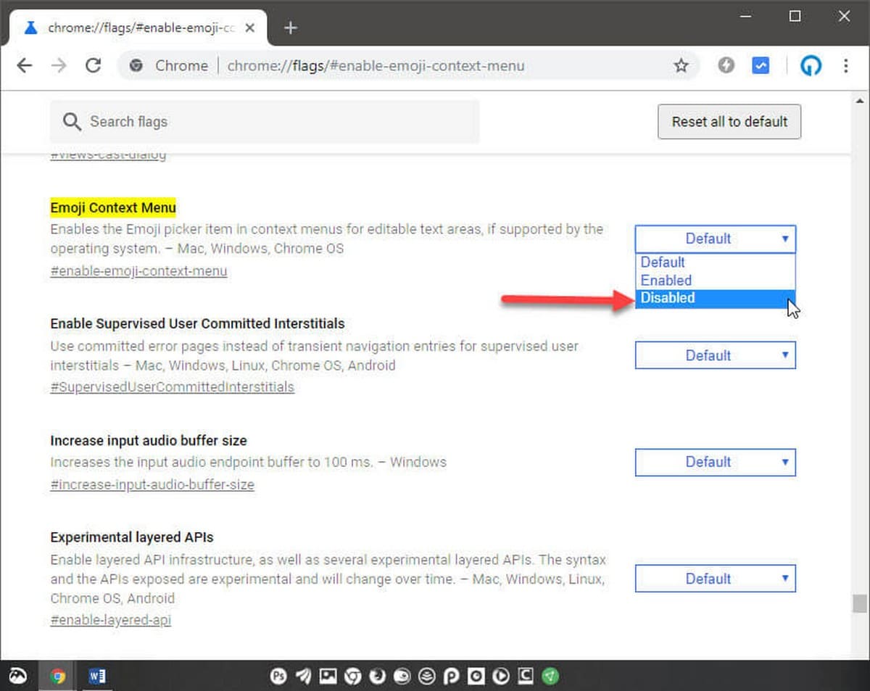Go back using the browser back arrow
870x691 pixels.
[25, 66]
